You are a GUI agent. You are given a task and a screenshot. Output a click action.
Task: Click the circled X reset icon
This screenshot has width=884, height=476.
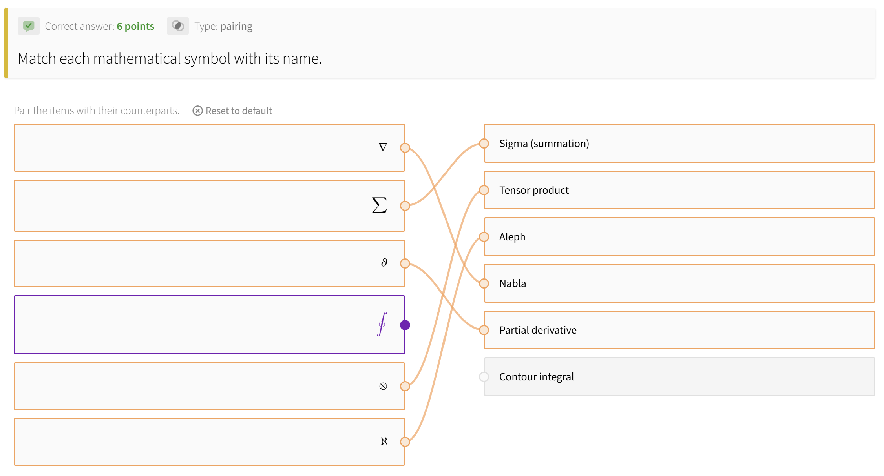pyautogui.click(x=197, y=111)
